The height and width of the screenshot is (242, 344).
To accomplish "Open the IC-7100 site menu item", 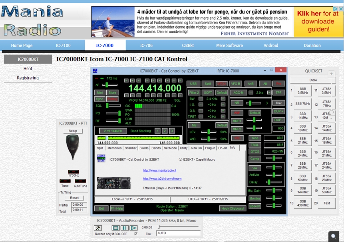I will pyautogui.click(x=63, y=45).
